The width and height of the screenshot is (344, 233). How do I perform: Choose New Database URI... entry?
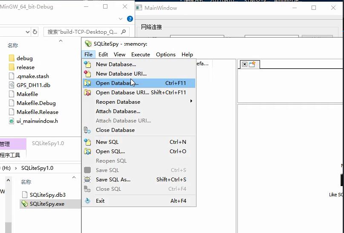[139, 74]
